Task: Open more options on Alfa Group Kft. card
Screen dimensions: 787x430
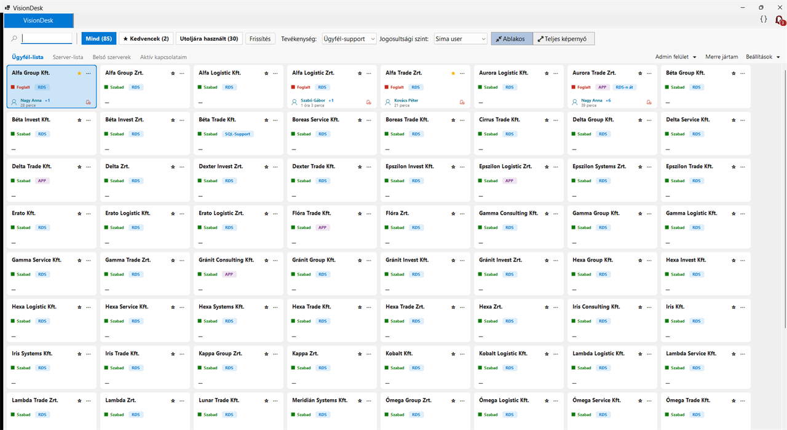Action: click(88, 73)
